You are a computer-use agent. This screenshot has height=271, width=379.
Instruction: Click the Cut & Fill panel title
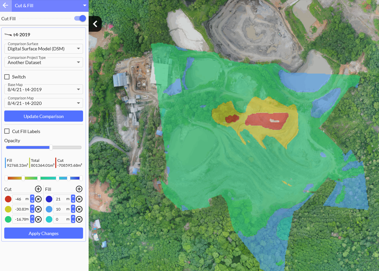point(24,6)
